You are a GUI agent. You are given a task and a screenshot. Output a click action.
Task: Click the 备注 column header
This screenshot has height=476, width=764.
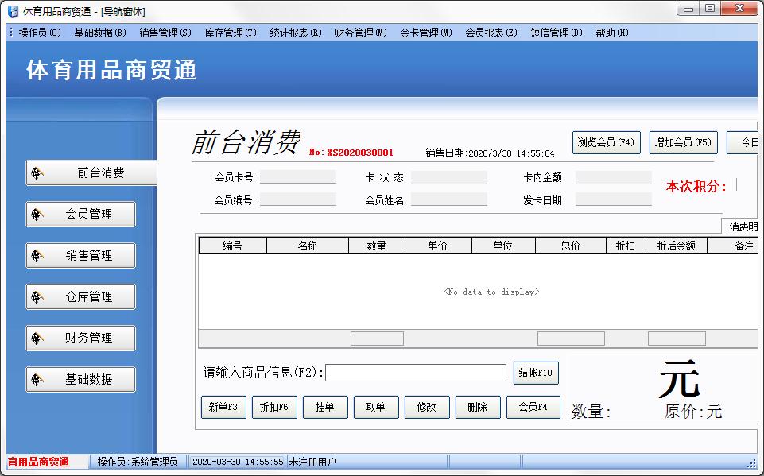point(733,246)
